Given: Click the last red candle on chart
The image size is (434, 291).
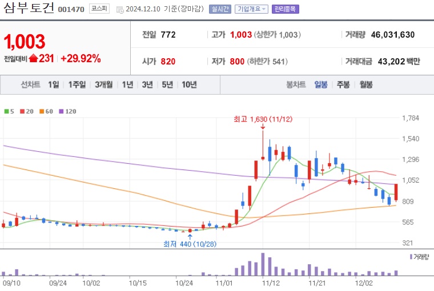Looking at the screenshot, I should [x=396, y=192].
